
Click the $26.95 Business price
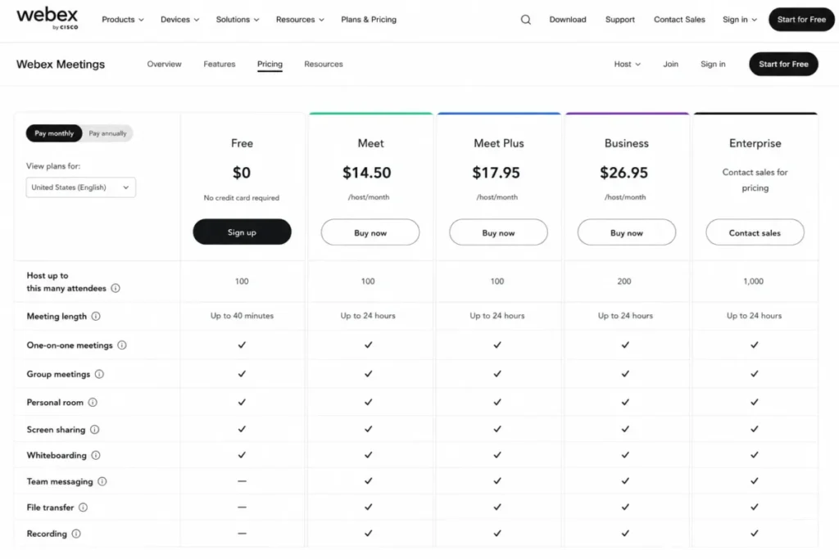[624, 173]
